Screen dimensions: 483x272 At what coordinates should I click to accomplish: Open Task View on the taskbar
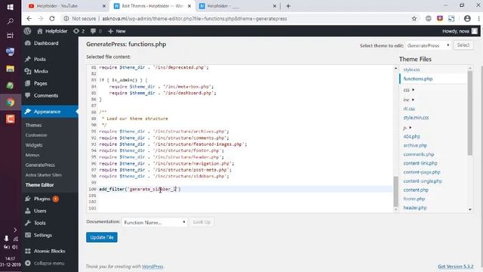[x=10, y=36]
